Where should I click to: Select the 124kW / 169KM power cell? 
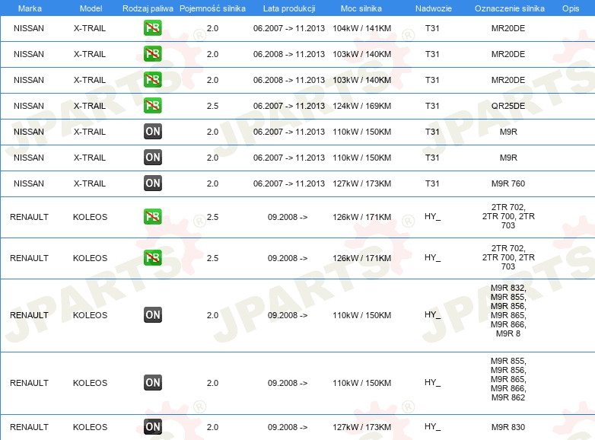click(x=361, y=106)
